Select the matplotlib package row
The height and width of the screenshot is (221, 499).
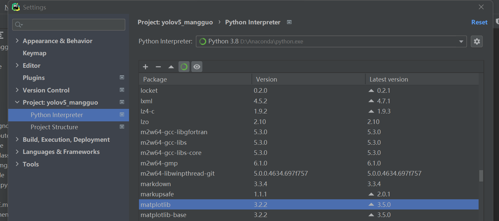coord(309,205)
